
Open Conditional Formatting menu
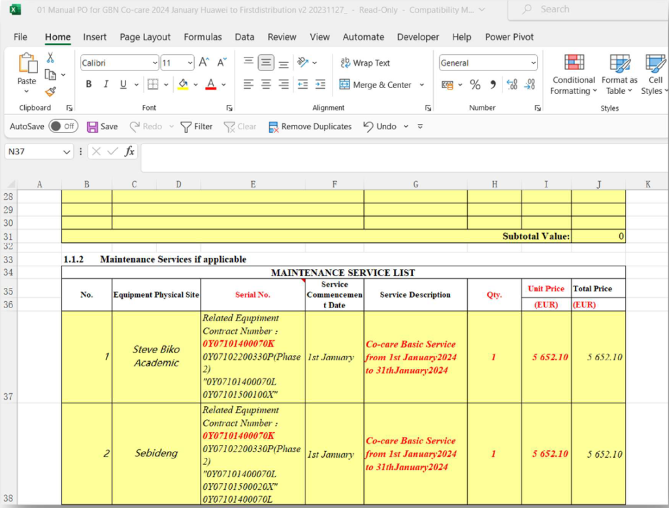573,74
